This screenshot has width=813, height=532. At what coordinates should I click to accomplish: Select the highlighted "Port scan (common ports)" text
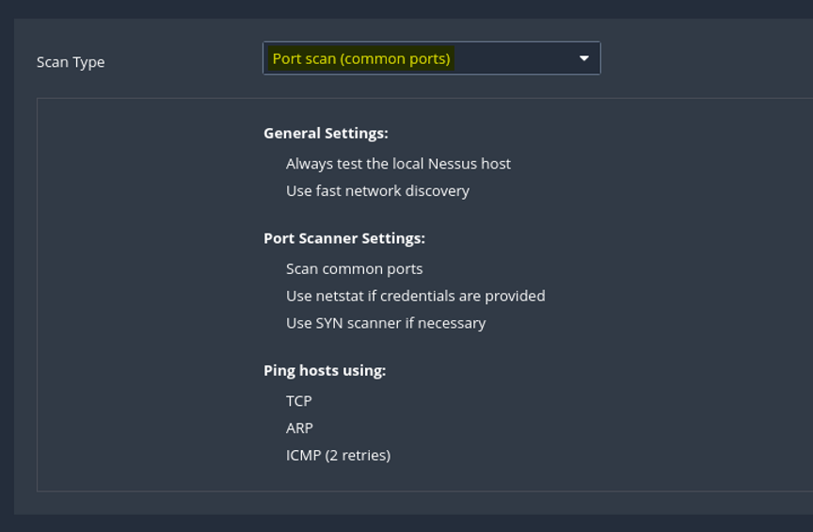point(361,58)
